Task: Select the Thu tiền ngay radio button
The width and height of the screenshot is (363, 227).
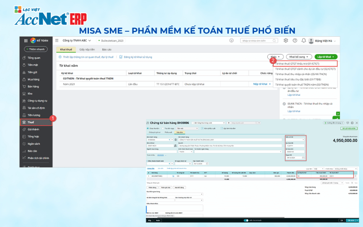Action: (x=163, y=128)
